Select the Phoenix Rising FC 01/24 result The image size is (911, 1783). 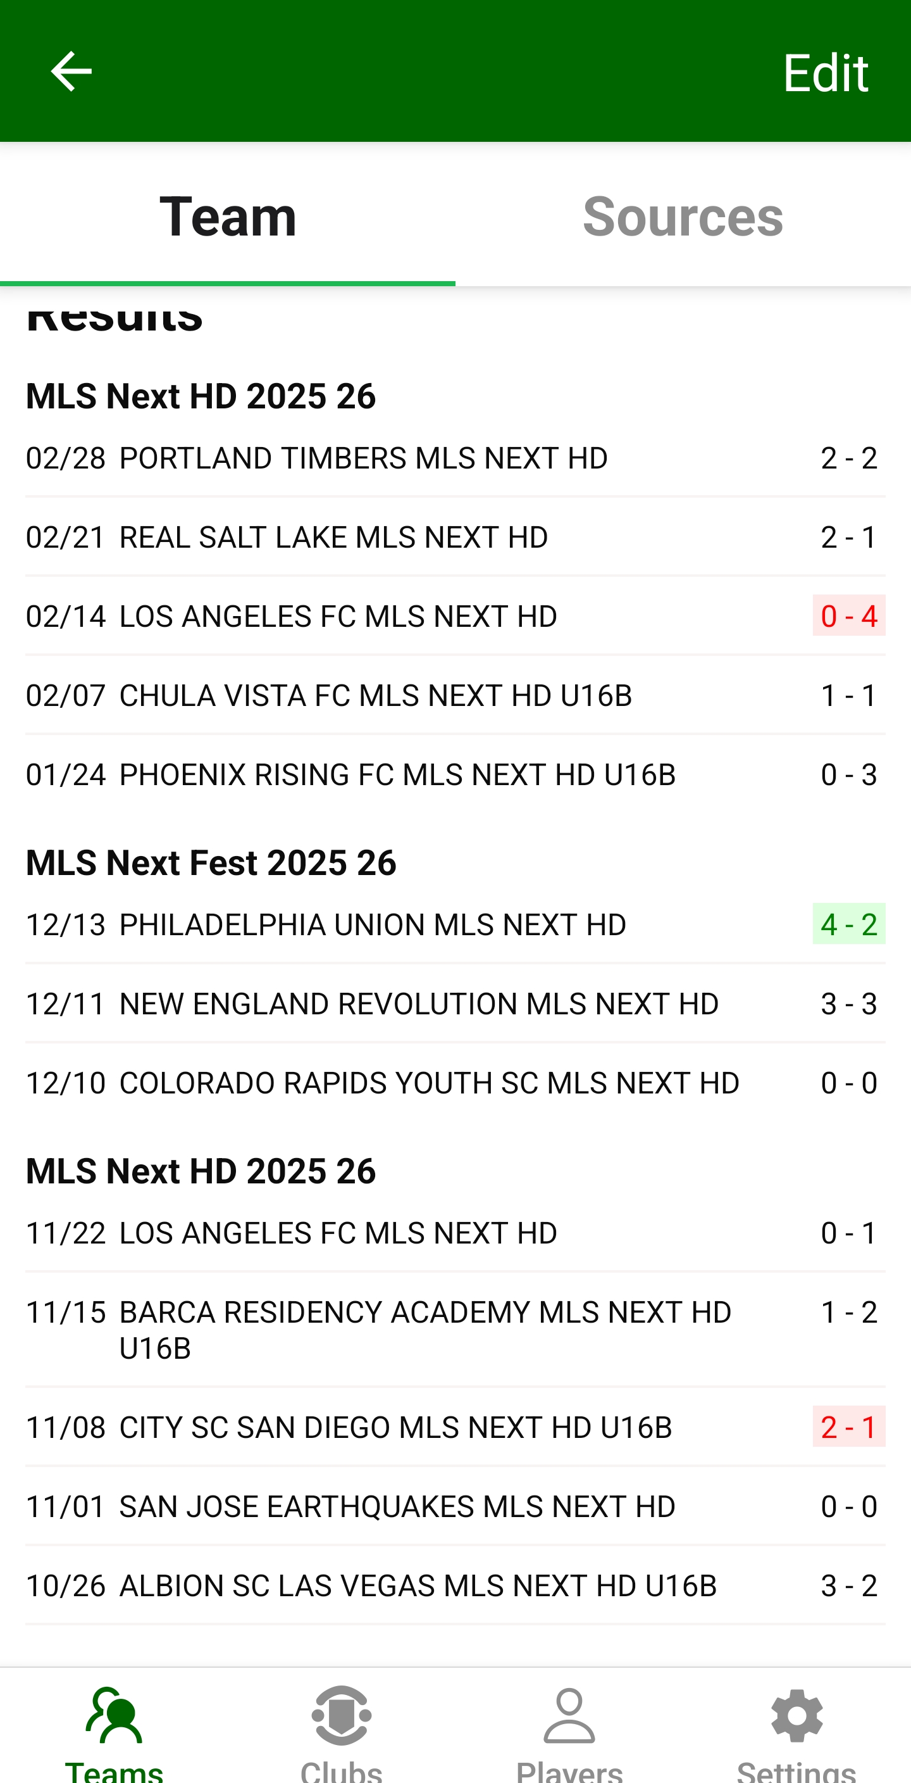tap(398, 774)
